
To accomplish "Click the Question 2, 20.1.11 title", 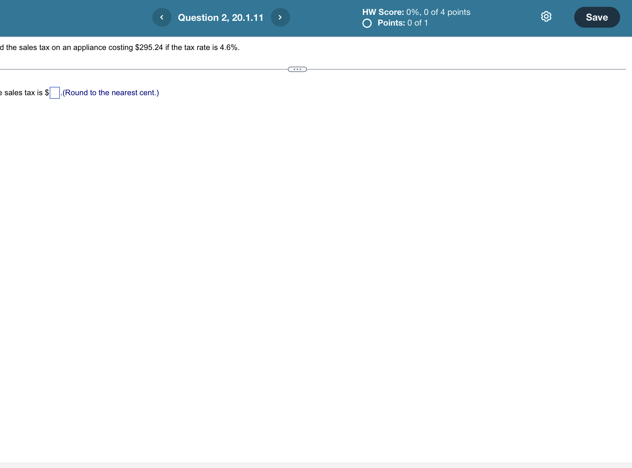I will click(221, 18).
